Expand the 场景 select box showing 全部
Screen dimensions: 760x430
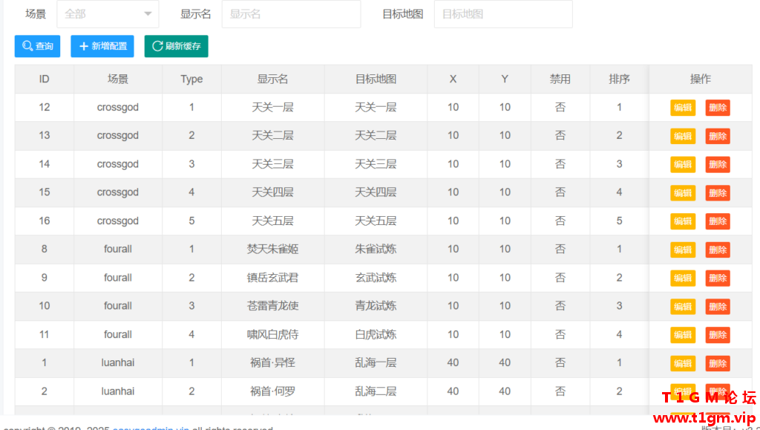click(x=108, y=14)
